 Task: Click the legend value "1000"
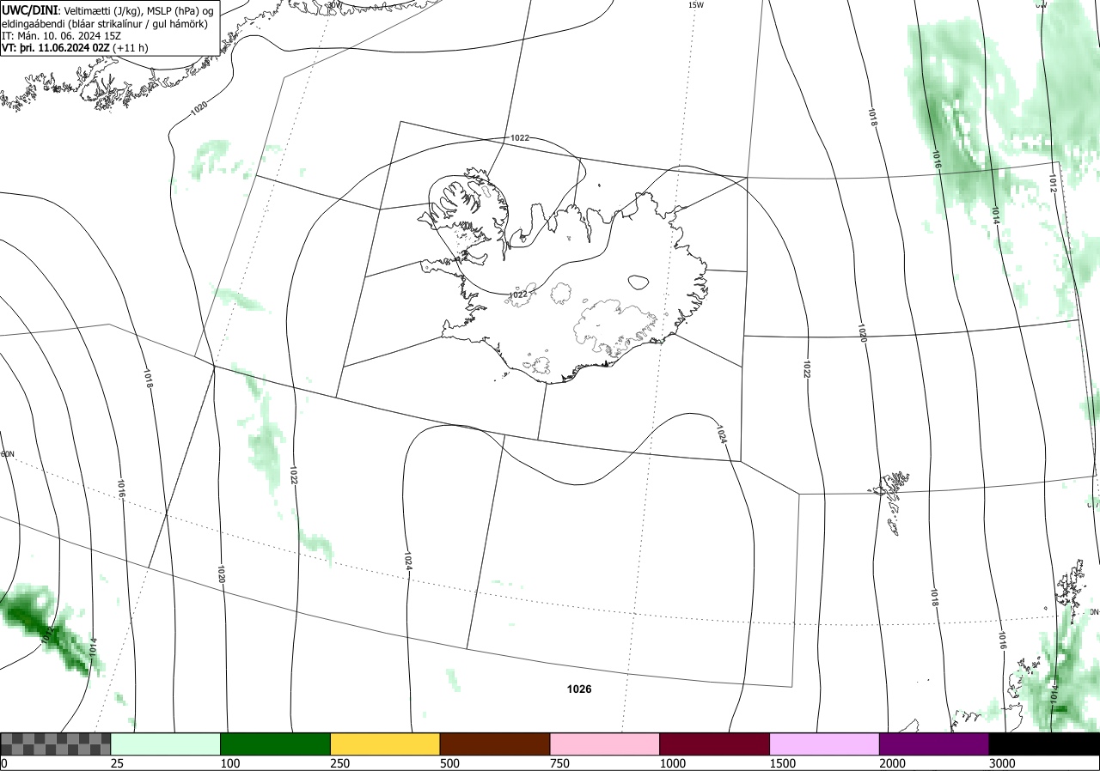tap(672, 763)
